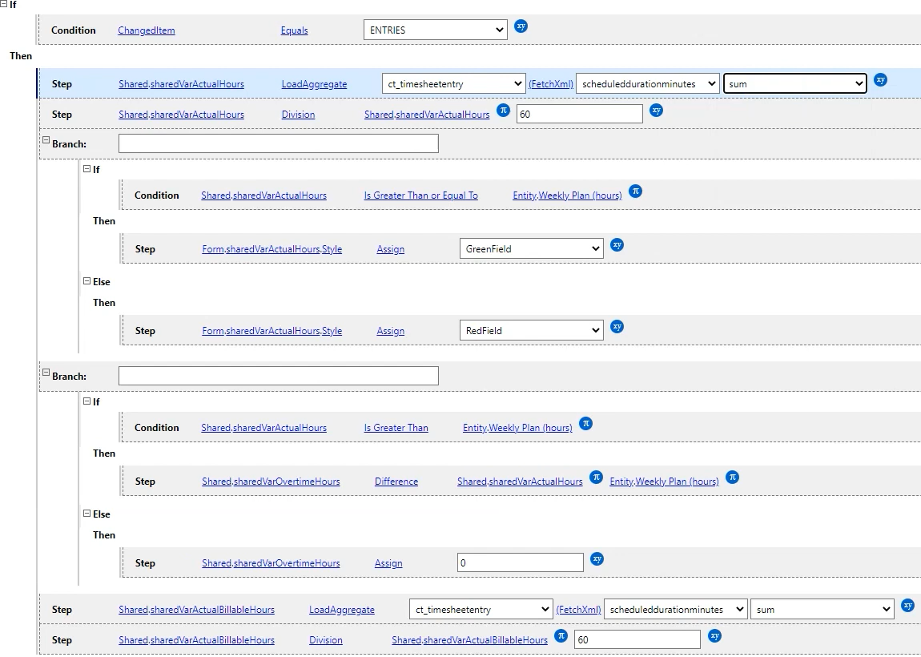921x657 pixels.
Task: Click Shared.sharedVarOvertimeHours in Assign 0 step
Action: point(271,563)
